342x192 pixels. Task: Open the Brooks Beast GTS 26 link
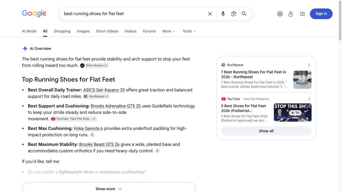tap(99, 144)
